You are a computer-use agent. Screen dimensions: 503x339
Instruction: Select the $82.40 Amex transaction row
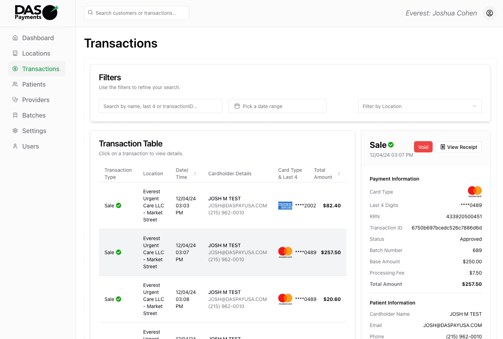pyautogui.click(x=222, y=206)
